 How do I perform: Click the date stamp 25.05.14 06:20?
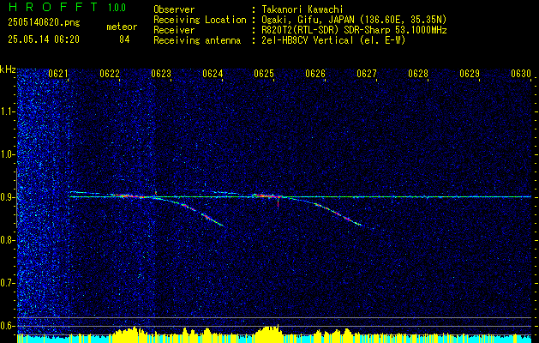44,39
